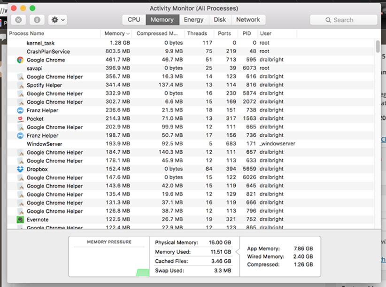This screenshot has height=287, width=386.
Task: Toggle sort order on Memory column
Action: (117, 33)
